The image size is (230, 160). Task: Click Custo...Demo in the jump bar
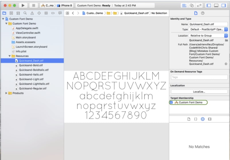(93, 13)
